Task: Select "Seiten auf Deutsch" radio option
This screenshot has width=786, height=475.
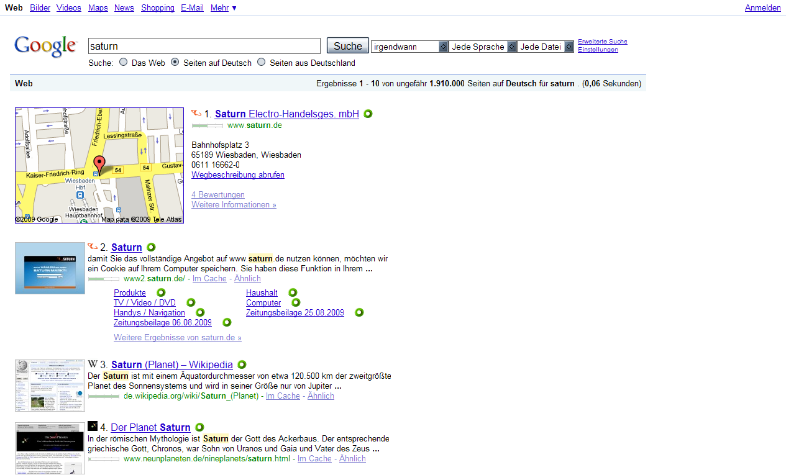Action: click(x=175, y=62)
